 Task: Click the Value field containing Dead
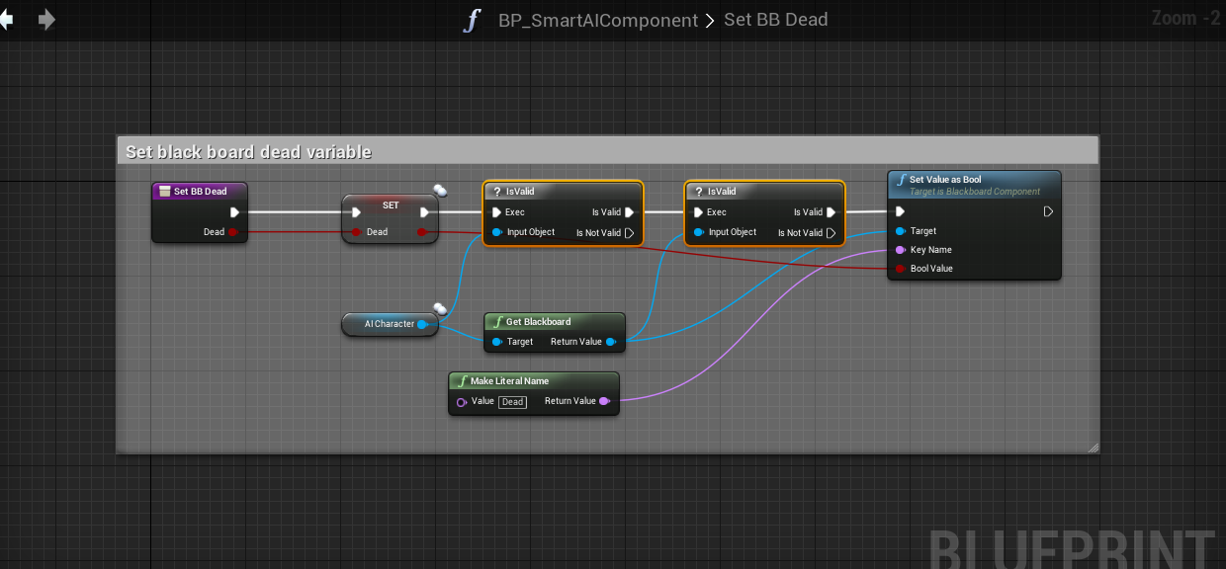pos(512,402)
